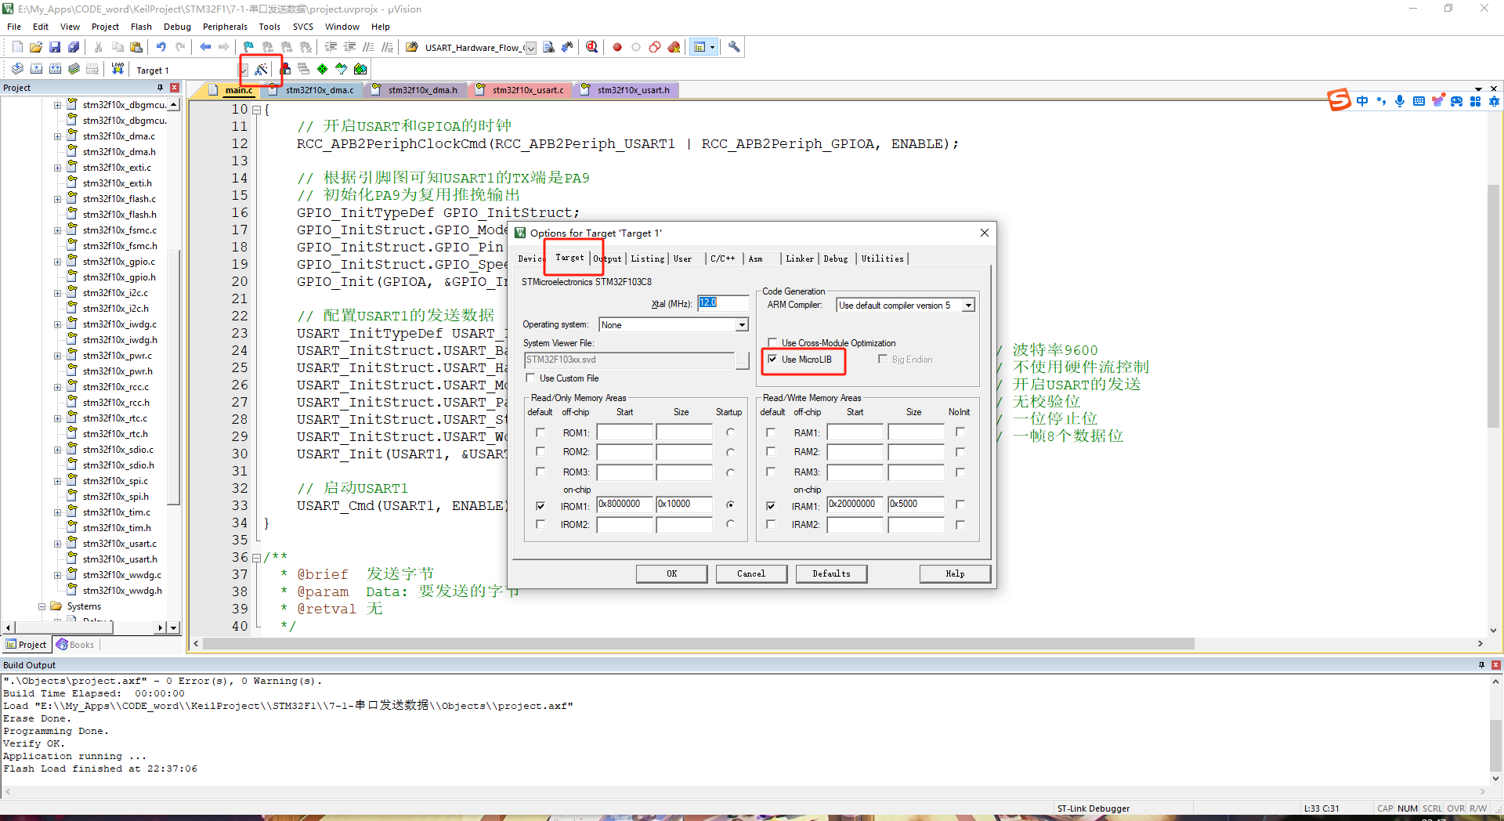Open the ARM Compiler version dropdown
The width and height of the screenshot is (1504, 821).
pos(968,306)
